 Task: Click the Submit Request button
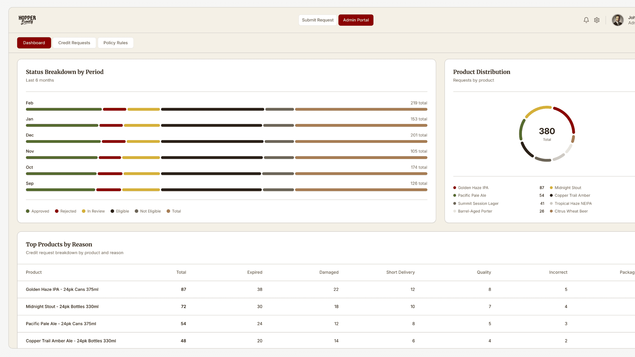click(x=317, y=20)
